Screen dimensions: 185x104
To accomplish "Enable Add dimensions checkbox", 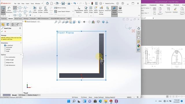I will coord(5,65).
